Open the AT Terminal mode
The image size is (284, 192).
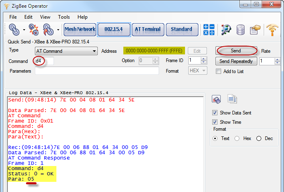tap(148, 30)
